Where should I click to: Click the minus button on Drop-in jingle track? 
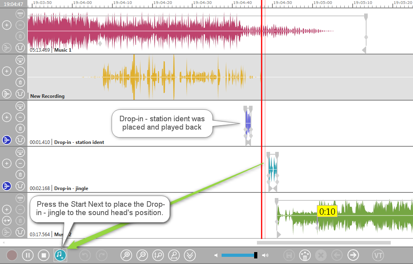(20, 163)
